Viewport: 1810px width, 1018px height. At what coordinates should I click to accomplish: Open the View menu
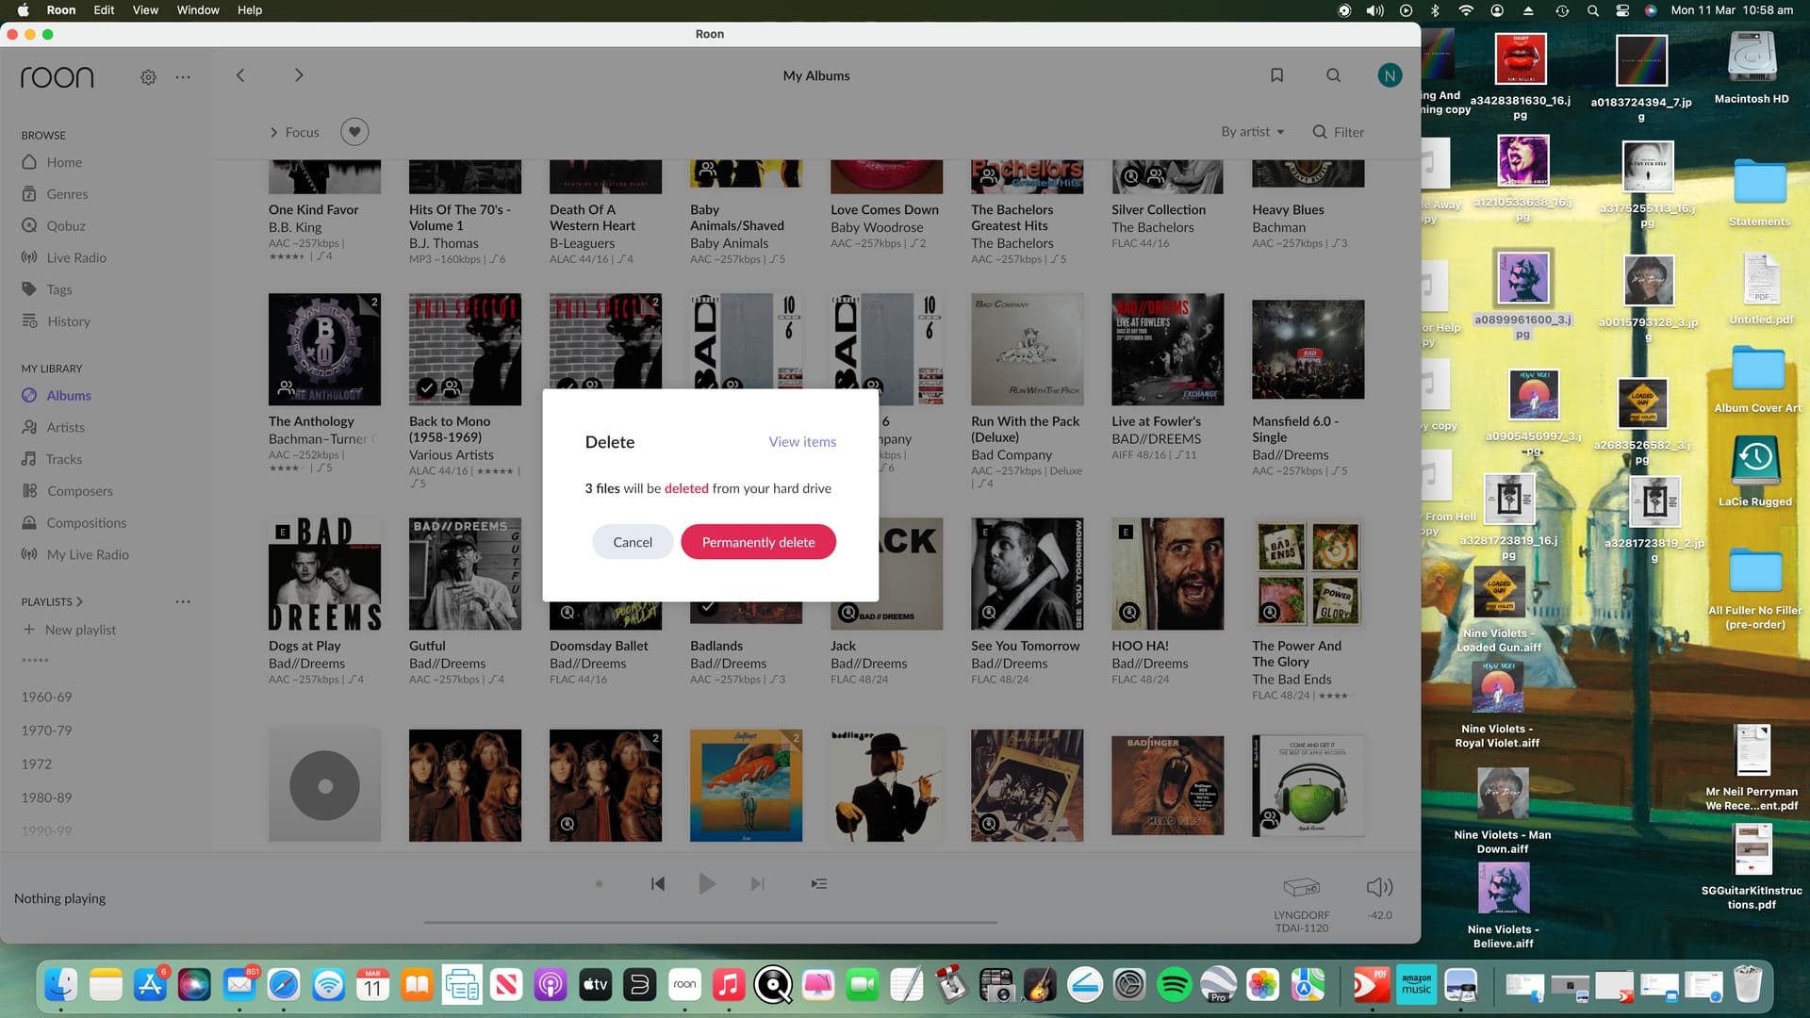click(145, 10)
